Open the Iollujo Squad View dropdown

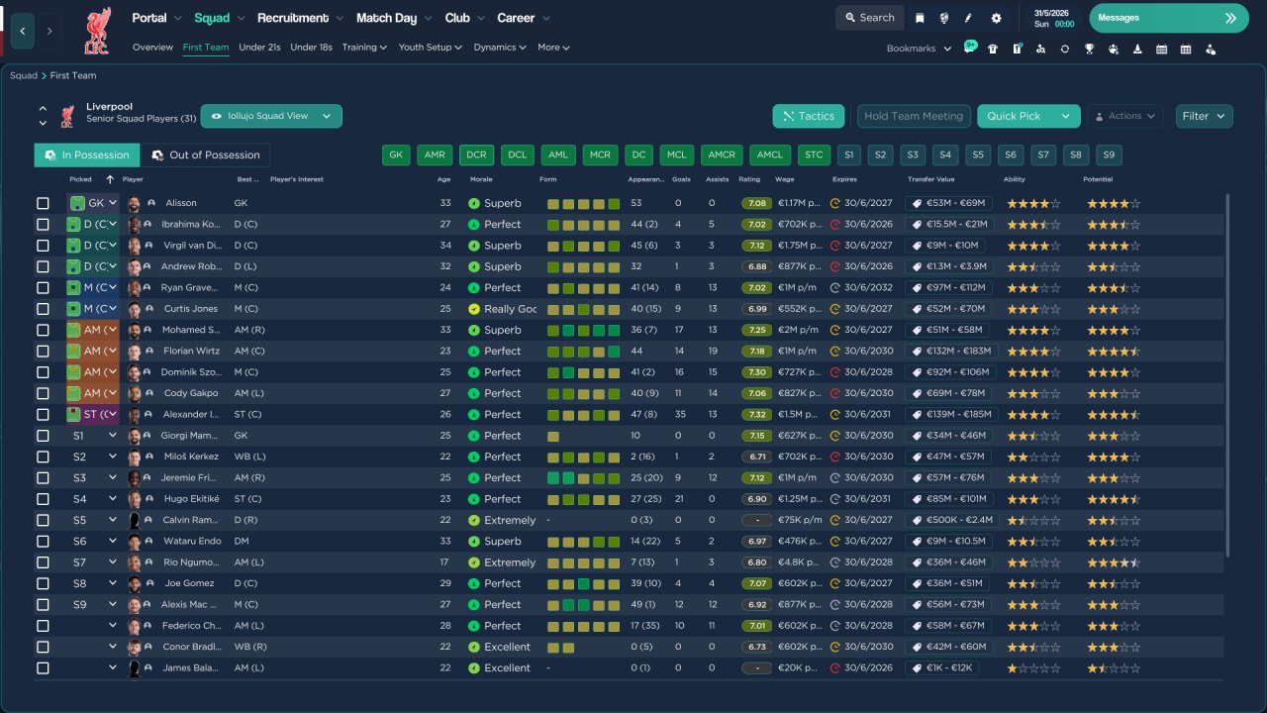click(271, 116)
